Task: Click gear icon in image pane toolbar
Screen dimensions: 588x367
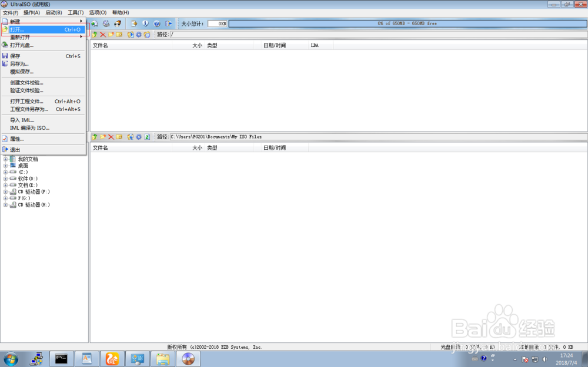Action: pyautogui.click(x=139, y=35)
